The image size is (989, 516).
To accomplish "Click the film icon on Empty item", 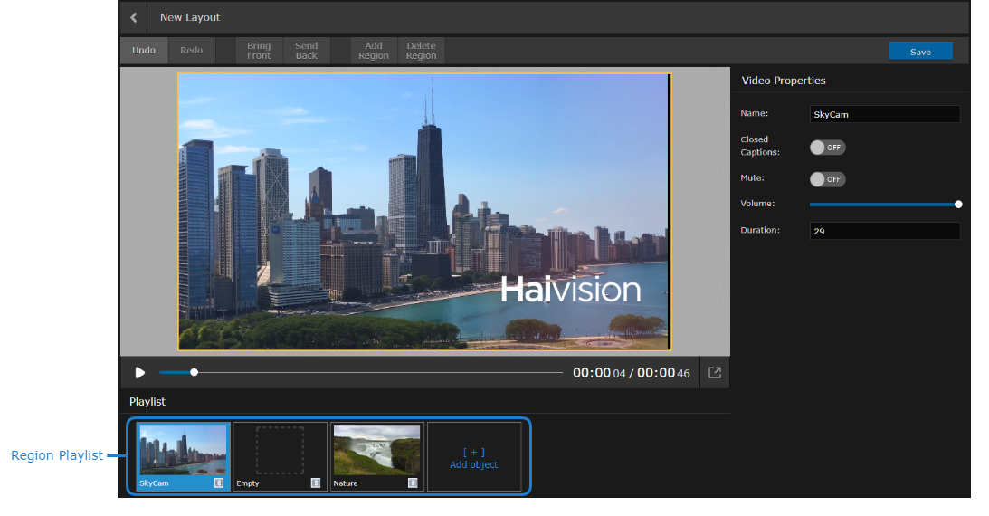I will pyautogui.click(x=316, y=483).
